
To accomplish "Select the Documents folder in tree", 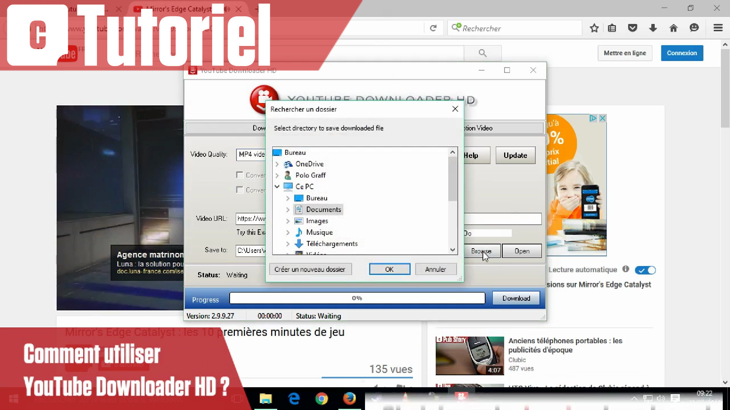I will click(x=323, y=210).
